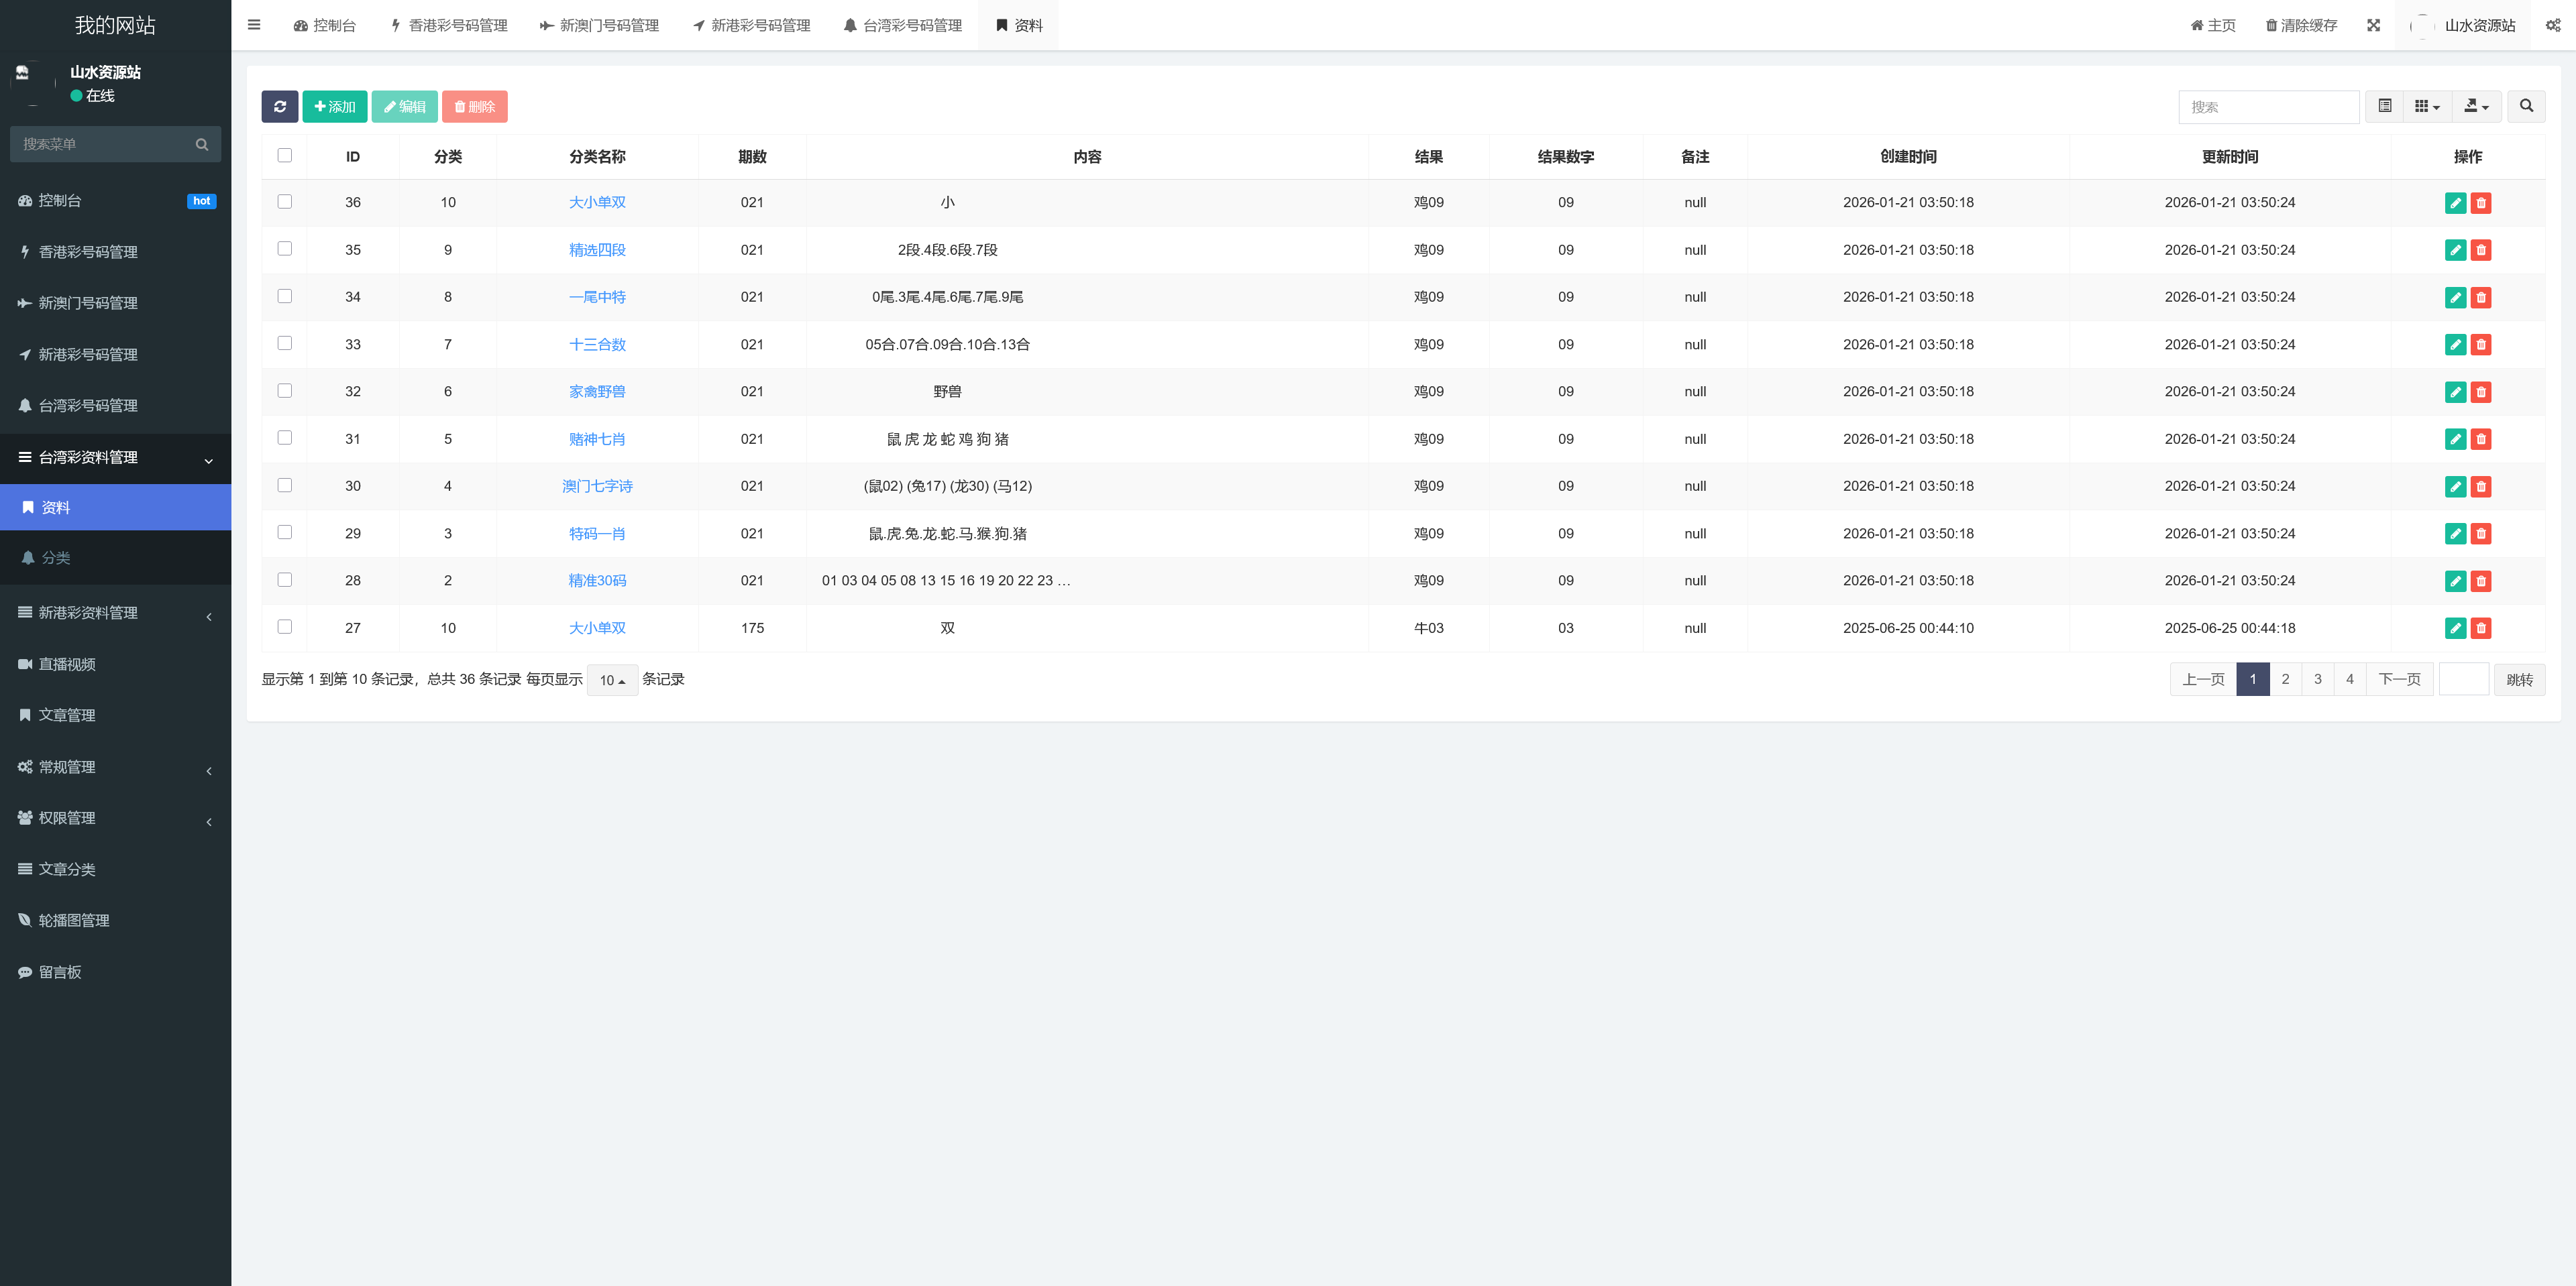Select all rows via header checkbox

pos(285,156)
